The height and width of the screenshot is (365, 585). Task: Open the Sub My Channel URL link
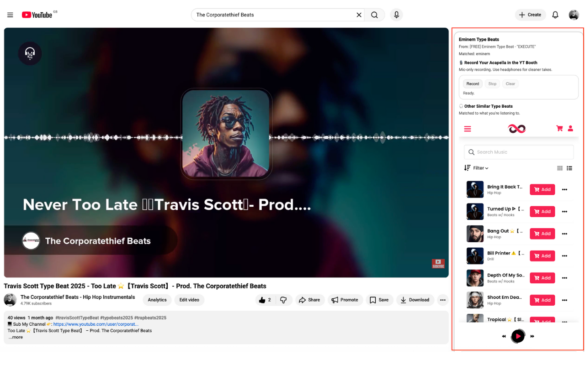(96, 324)
